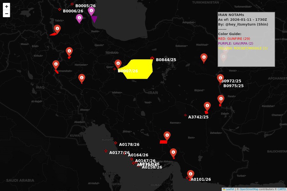Click the B0844/25 NOTAM label

[166, 60]
